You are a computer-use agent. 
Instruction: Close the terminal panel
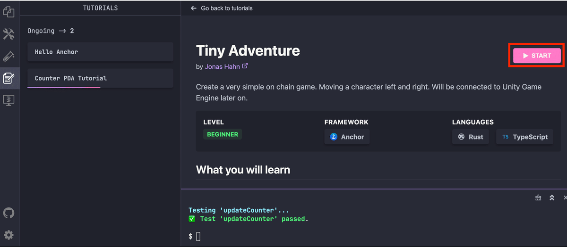(565, 198)
